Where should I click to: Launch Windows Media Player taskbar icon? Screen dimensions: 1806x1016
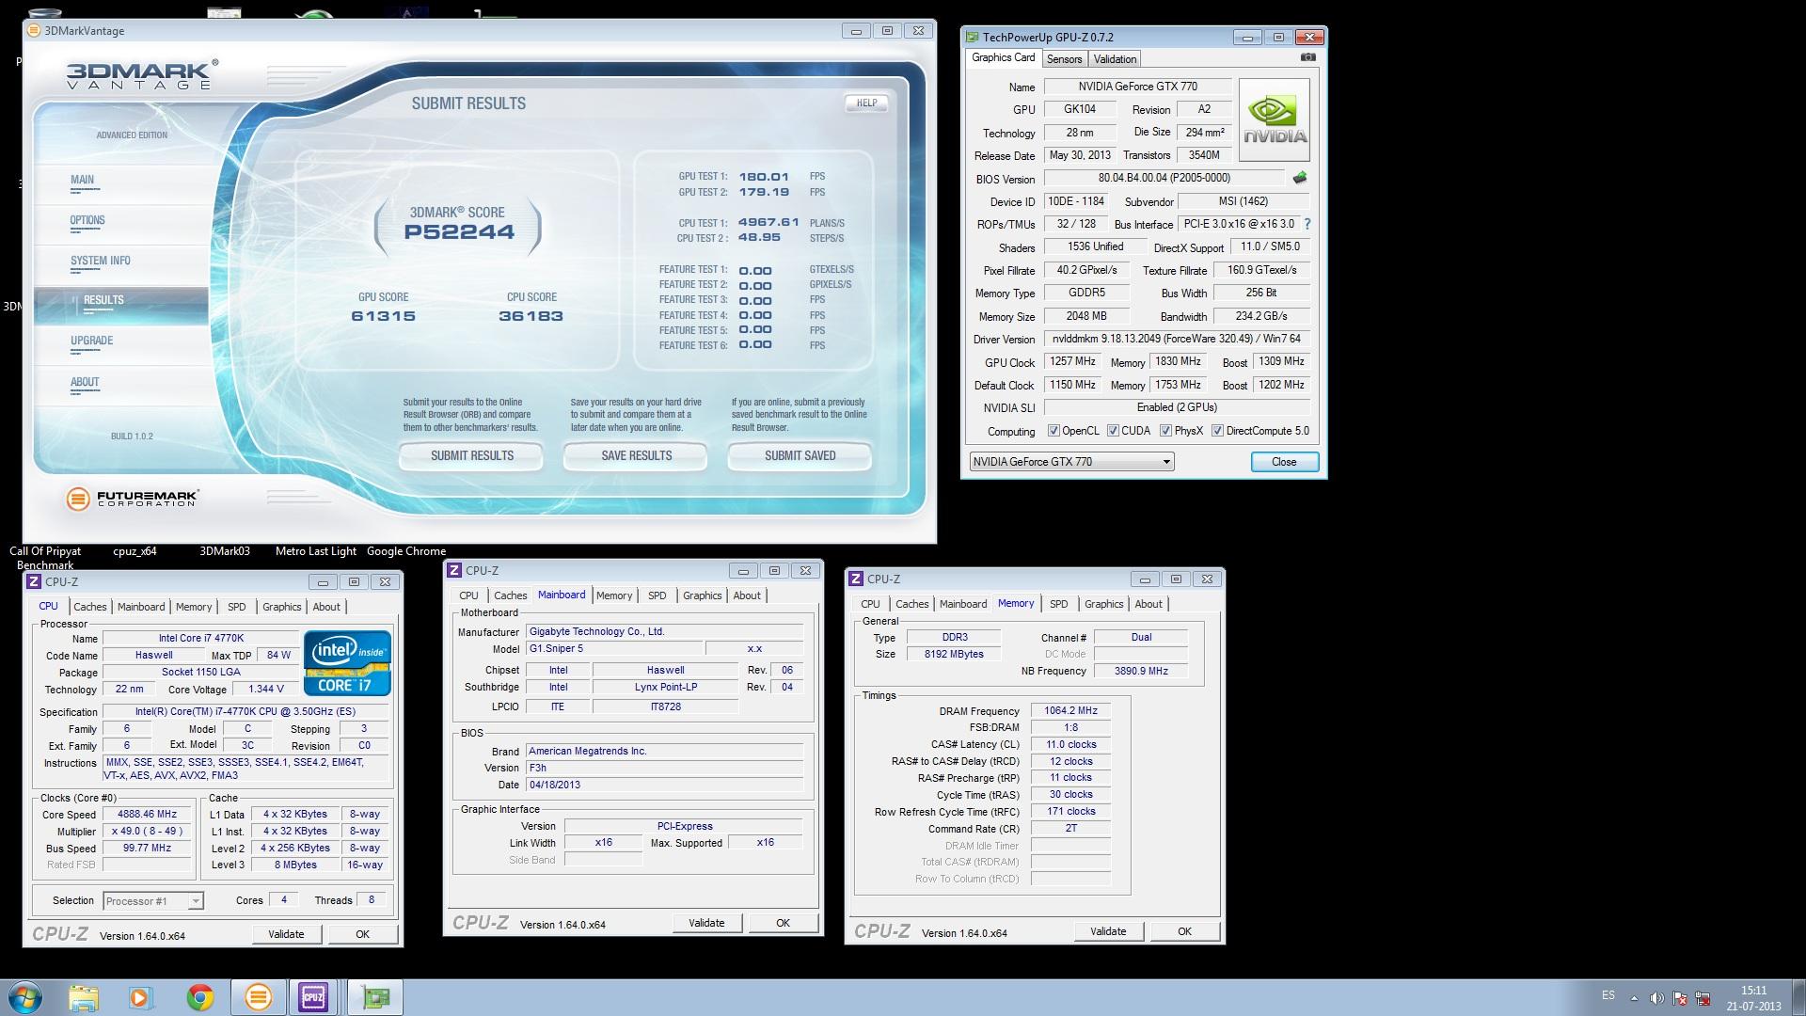click(x=140, y=997)
